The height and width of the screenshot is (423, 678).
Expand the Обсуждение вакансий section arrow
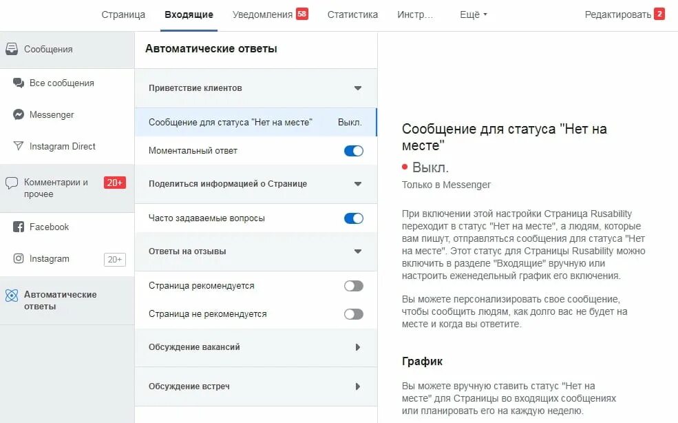[358, 347]
